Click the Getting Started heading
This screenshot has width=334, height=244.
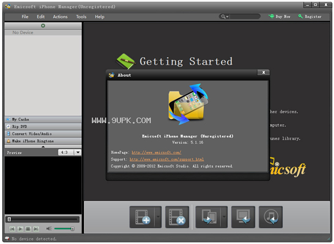186,62
